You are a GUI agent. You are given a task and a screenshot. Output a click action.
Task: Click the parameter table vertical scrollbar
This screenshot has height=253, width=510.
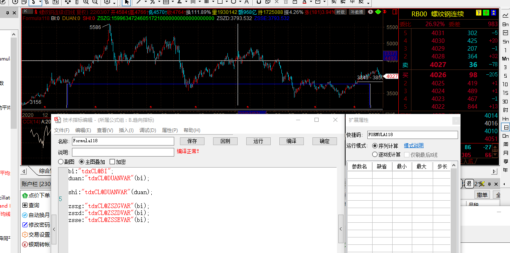click(x=454, y=207)
